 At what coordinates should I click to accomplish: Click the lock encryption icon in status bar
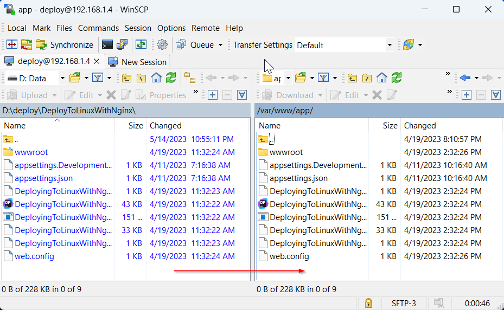pyautogui.click(x=368, y=303)
